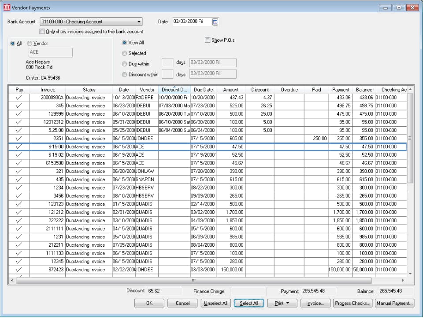Toggle pay checkmark for invoice 872423
The image size is (423, 318).
click(19, 270)
